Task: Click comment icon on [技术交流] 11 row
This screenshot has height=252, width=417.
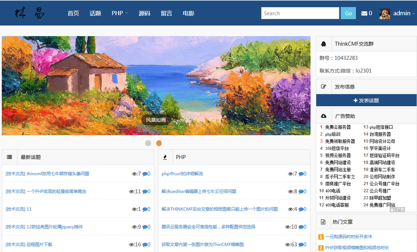Action: click(x=145, y=209)
